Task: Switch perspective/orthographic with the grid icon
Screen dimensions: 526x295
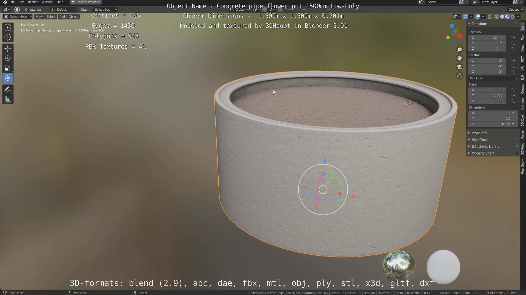Action: pos(459,76)
